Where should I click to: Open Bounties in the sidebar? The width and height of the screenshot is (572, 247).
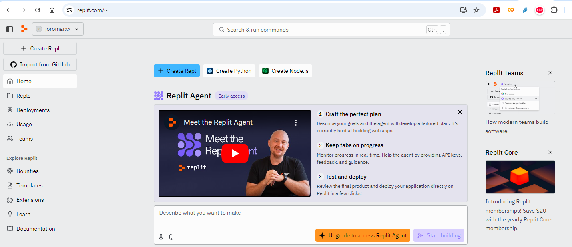40,171
